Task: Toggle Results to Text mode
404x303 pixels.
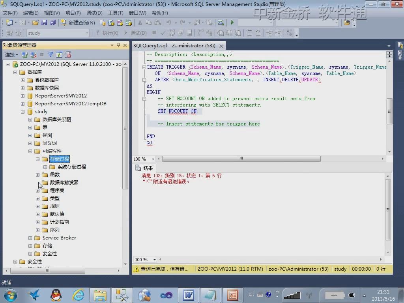Action: (221, 33)
